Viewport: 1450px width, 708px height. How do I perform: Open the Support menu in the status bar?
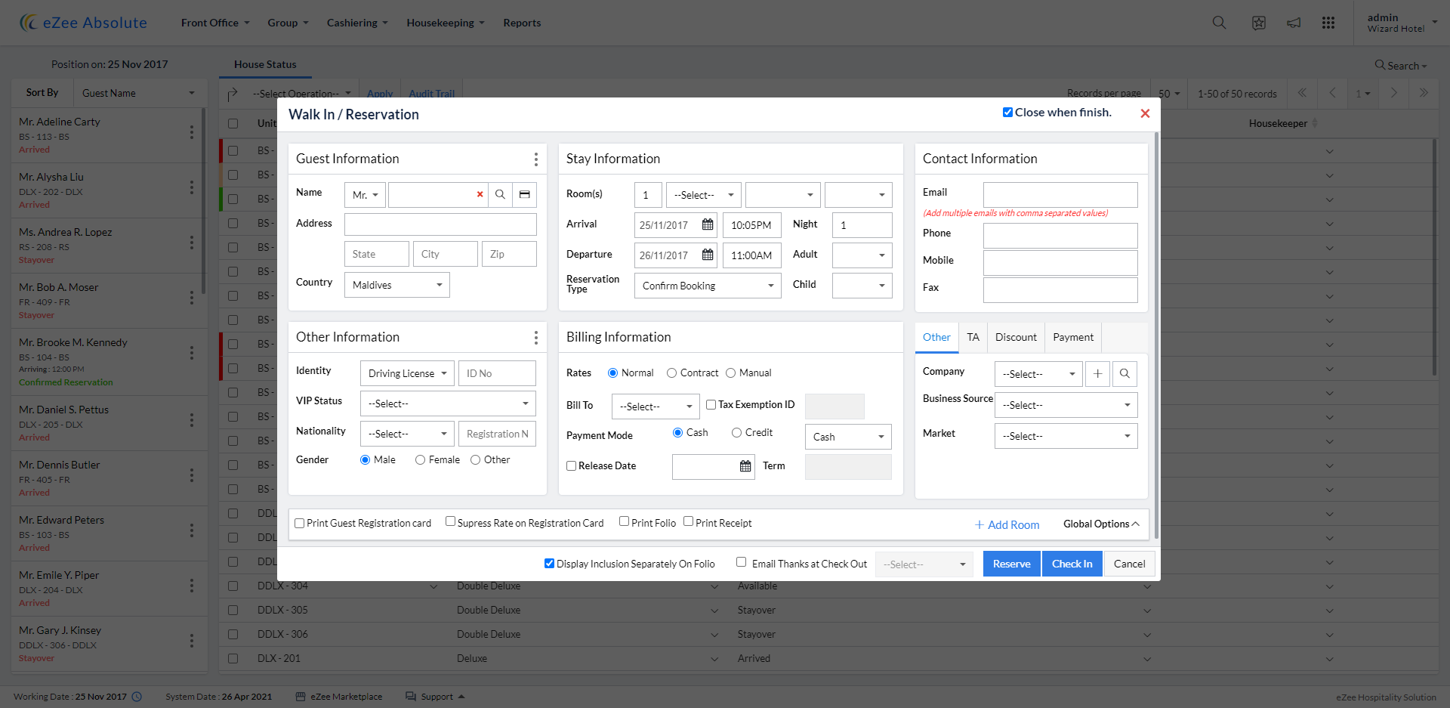pos(435,697)
